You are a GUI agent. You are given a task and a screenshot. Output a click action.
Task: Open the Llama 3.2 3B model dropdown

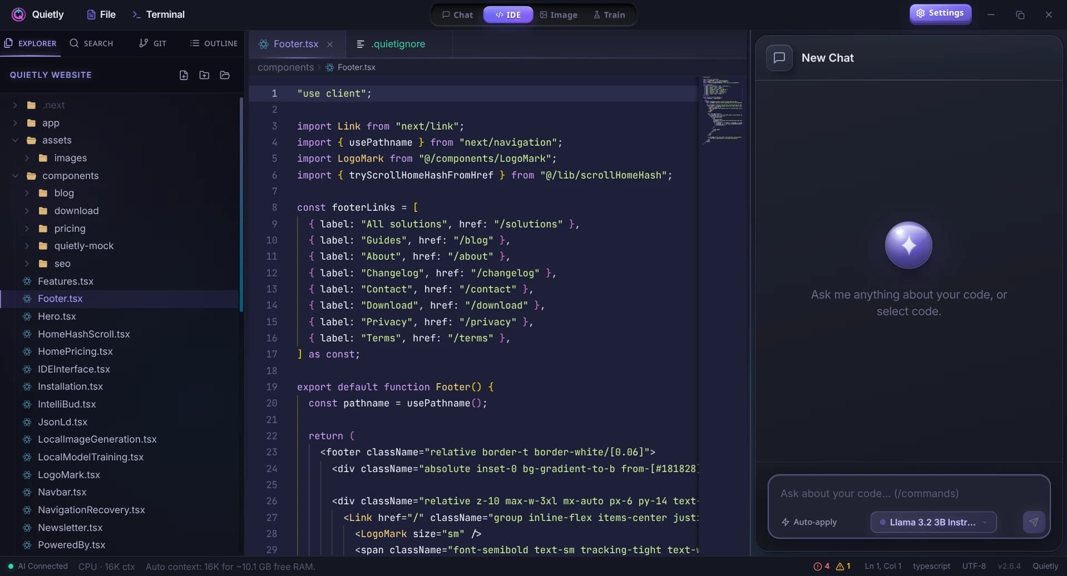[933, 522]
